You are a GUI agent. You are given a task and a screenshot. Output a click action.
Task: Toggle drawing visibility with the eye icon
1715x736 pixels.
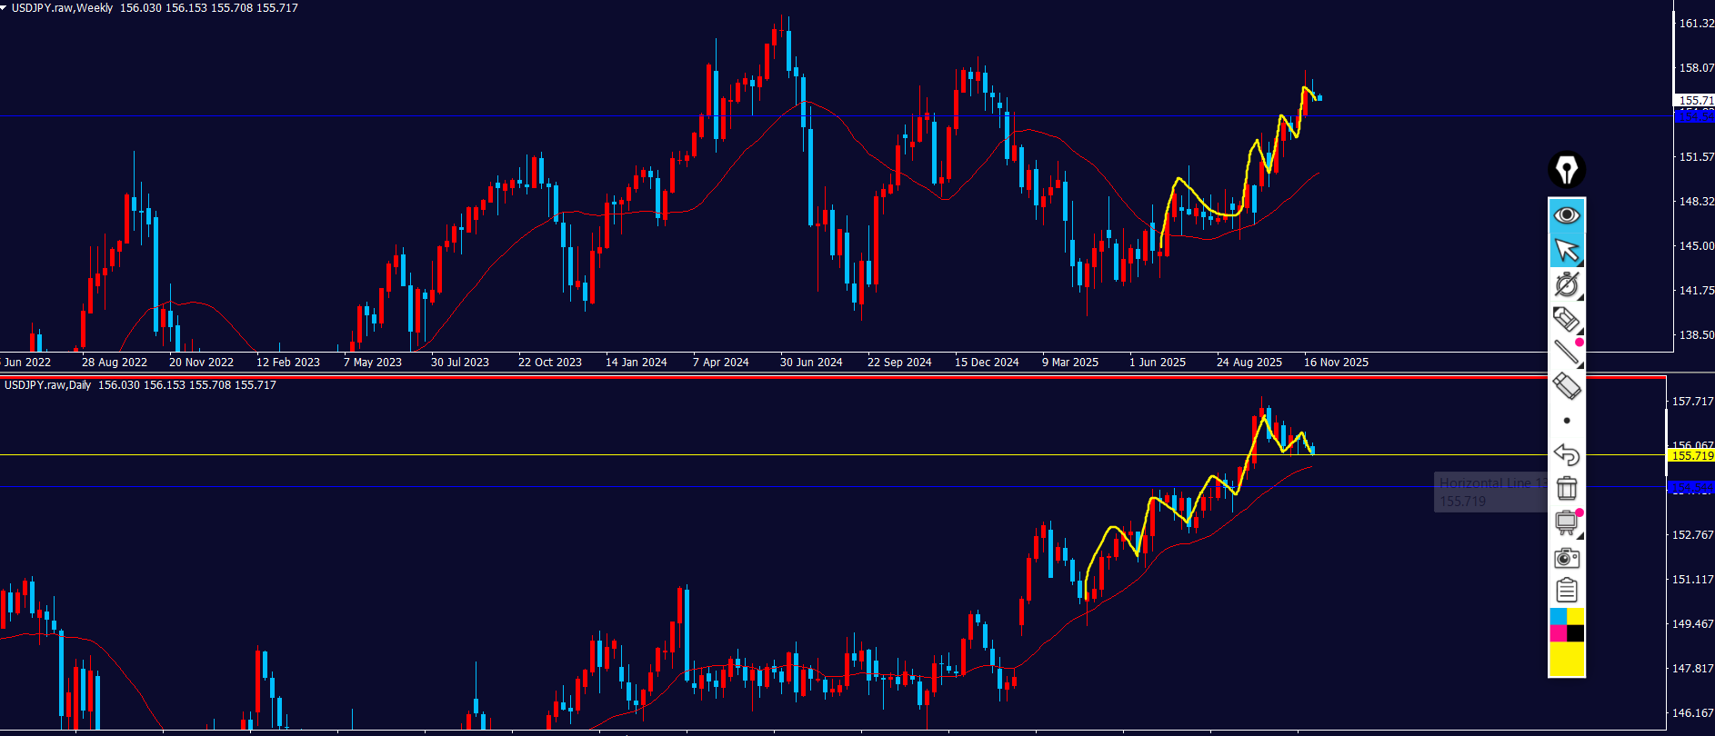1566,215
